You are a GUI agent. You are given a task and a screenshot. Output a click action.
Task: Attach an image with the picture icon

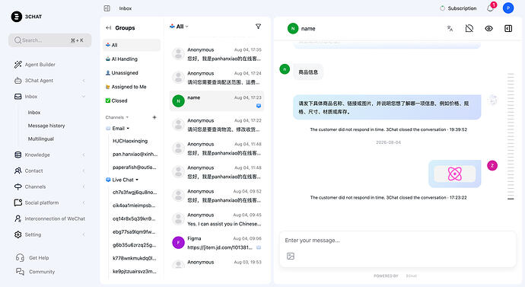point(291,257)
